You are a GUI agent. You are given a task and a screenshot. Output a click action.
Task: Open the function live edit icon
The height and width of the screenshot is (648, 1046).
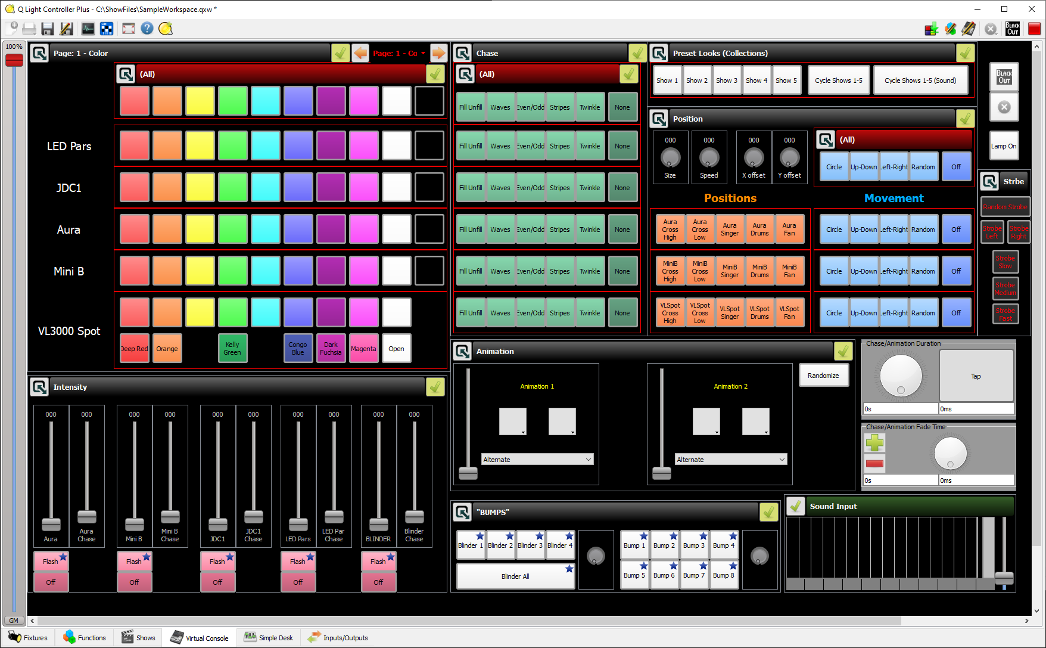pos(950,29)
